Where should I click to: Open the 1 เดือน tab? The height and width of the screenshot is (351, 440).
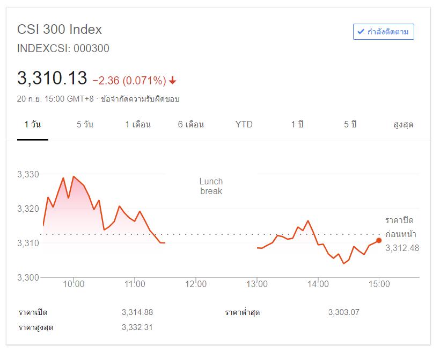point(138,125)
